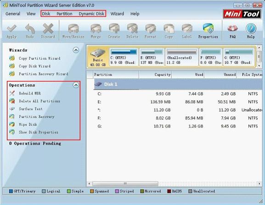Click the Discard X toolbar icon
The height and width of the screenshot is (205, 265).
(48, 28)
